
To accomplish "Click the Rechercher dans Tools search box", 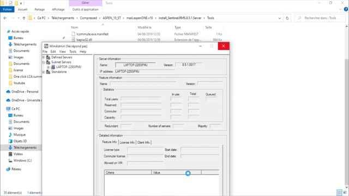I will pyautogui.click(x=320, y=18).
